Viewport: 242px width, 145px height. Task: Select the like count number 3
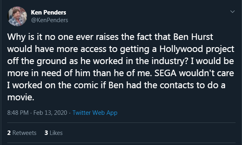46,133
